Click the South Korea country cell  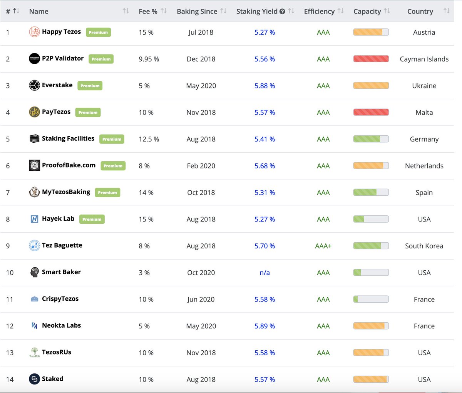tap(424, 246)
